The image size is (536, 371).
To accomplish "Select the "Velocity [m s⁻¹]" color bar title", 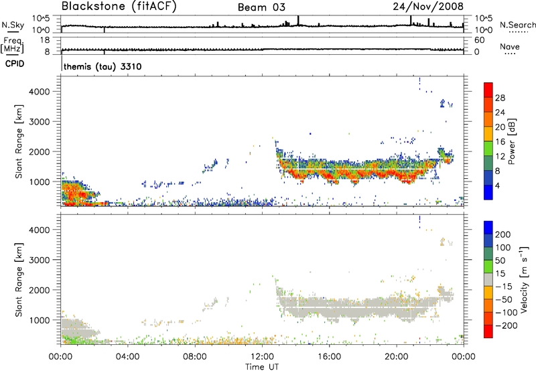I will [524, 279].
